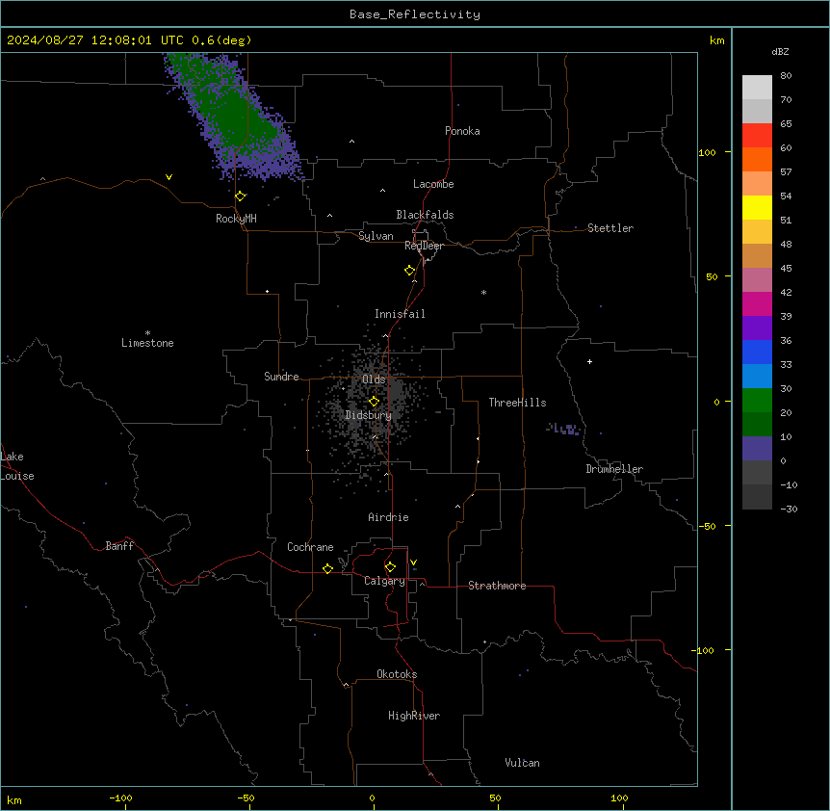Click the Banff label
Viewport: 830px width, 811px height.
[x=119, y=546]
